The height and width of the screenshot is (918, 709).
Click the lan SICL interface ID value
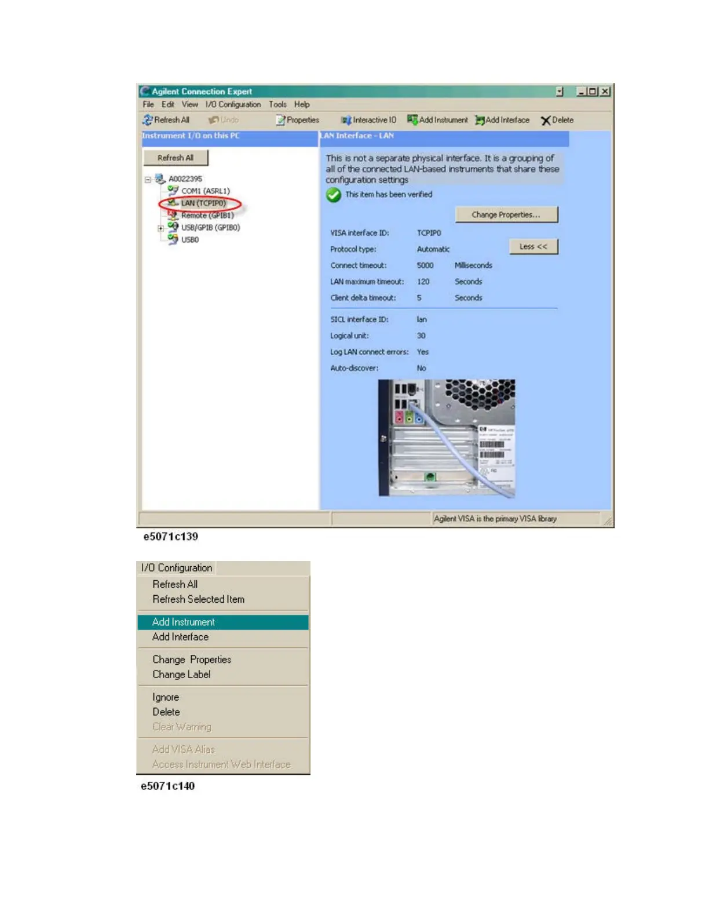tap(422, 319)
